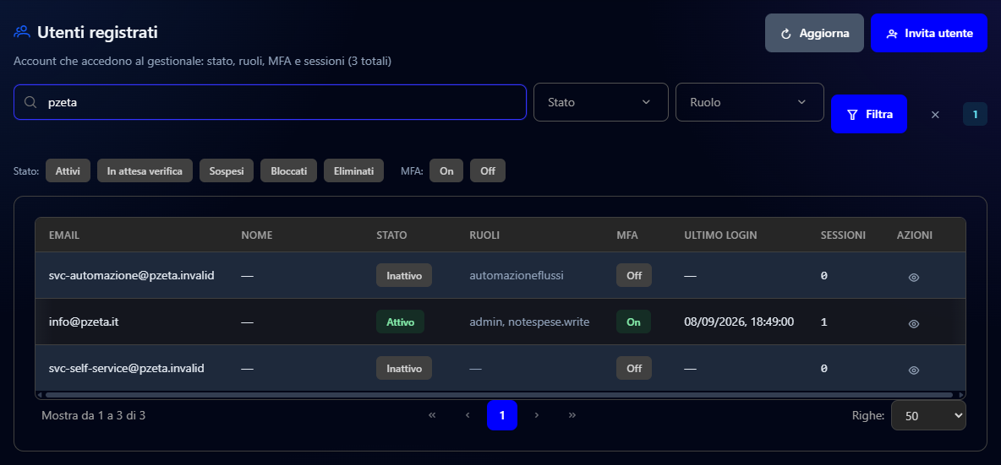Viewport: 1001px width, 465px height.
Task: Go to the first page of results
Action: pyautogui.click(x=432, y=415)
